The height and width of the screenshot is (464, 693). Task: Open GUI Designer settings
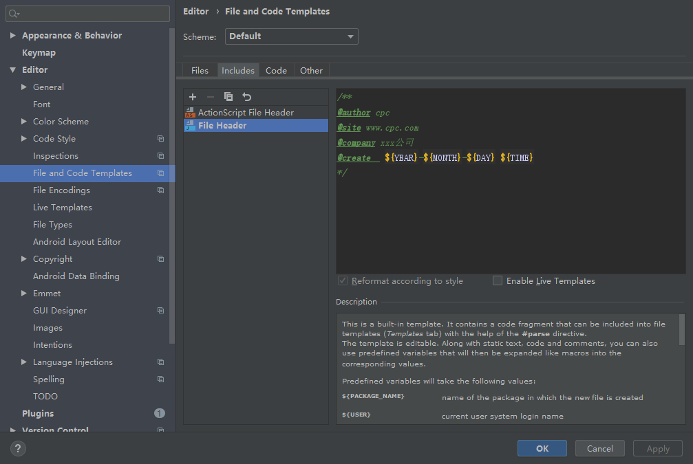[x=60, y=311]
